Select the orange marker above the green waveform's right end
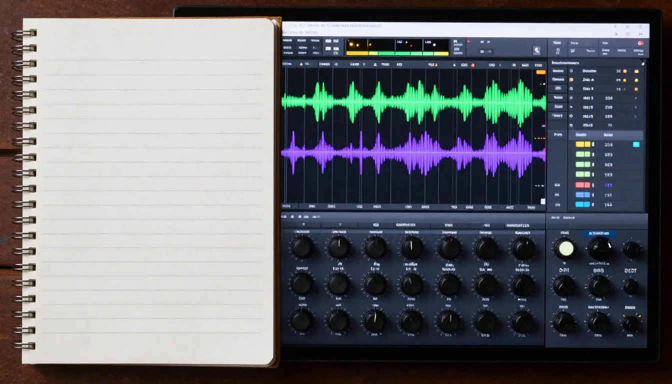Viewport: 672px width, 384px height. click(540, 72)
